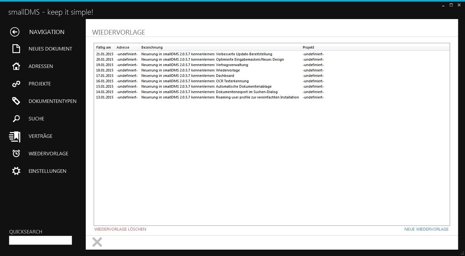The image size is (465, 256).
Task: Select the Vertragsverwaltung reminder row
Action: (272, 65)
